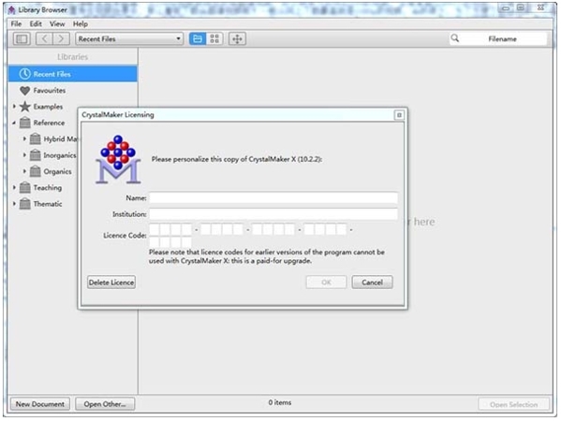The height and width of the screenshot is (421, 561).
Task: Click the New Document button
Action: [40, 404]
